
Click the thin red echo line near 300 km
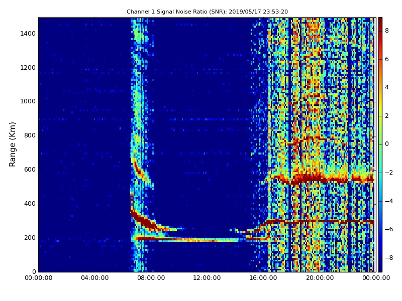pos(321,221)
